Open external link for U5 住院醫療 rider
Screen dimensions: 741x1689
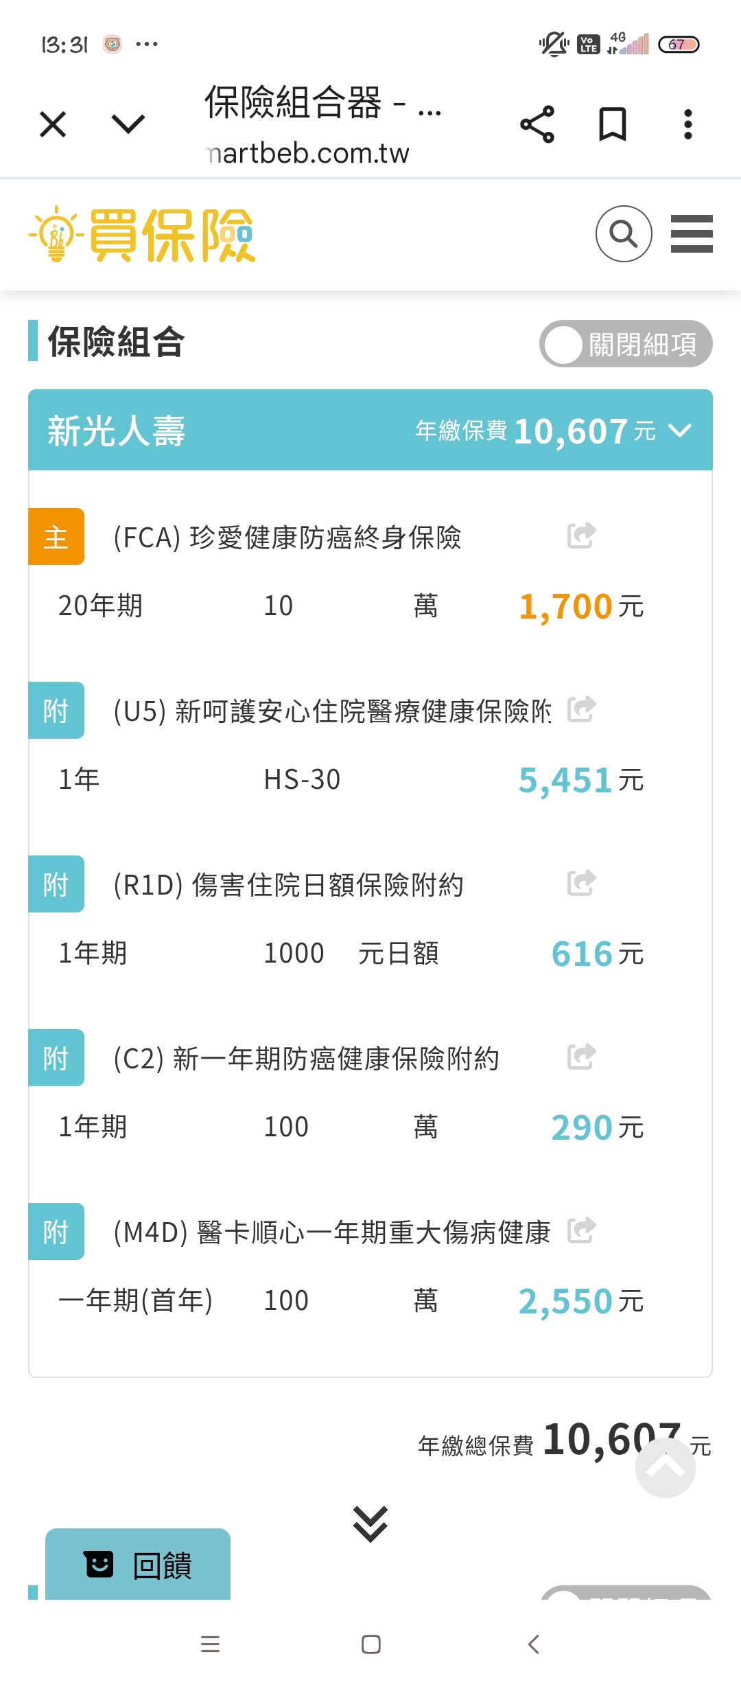pos(581,709)
